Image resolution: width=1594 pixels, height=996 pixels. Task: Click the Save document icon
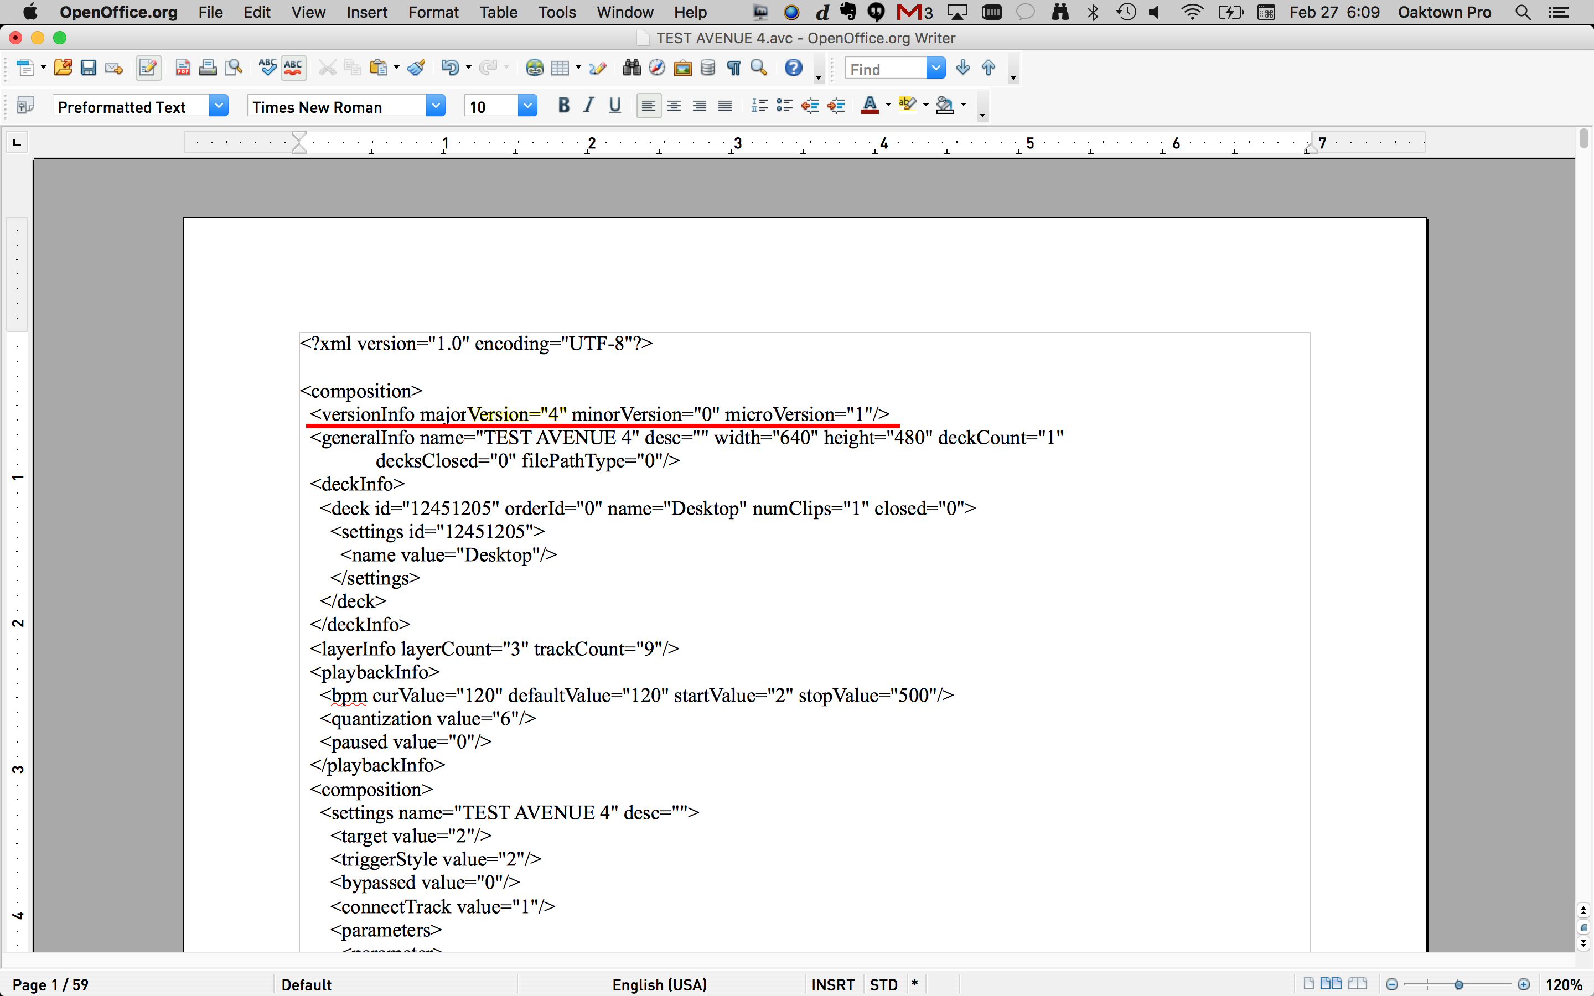pos(88,68)
